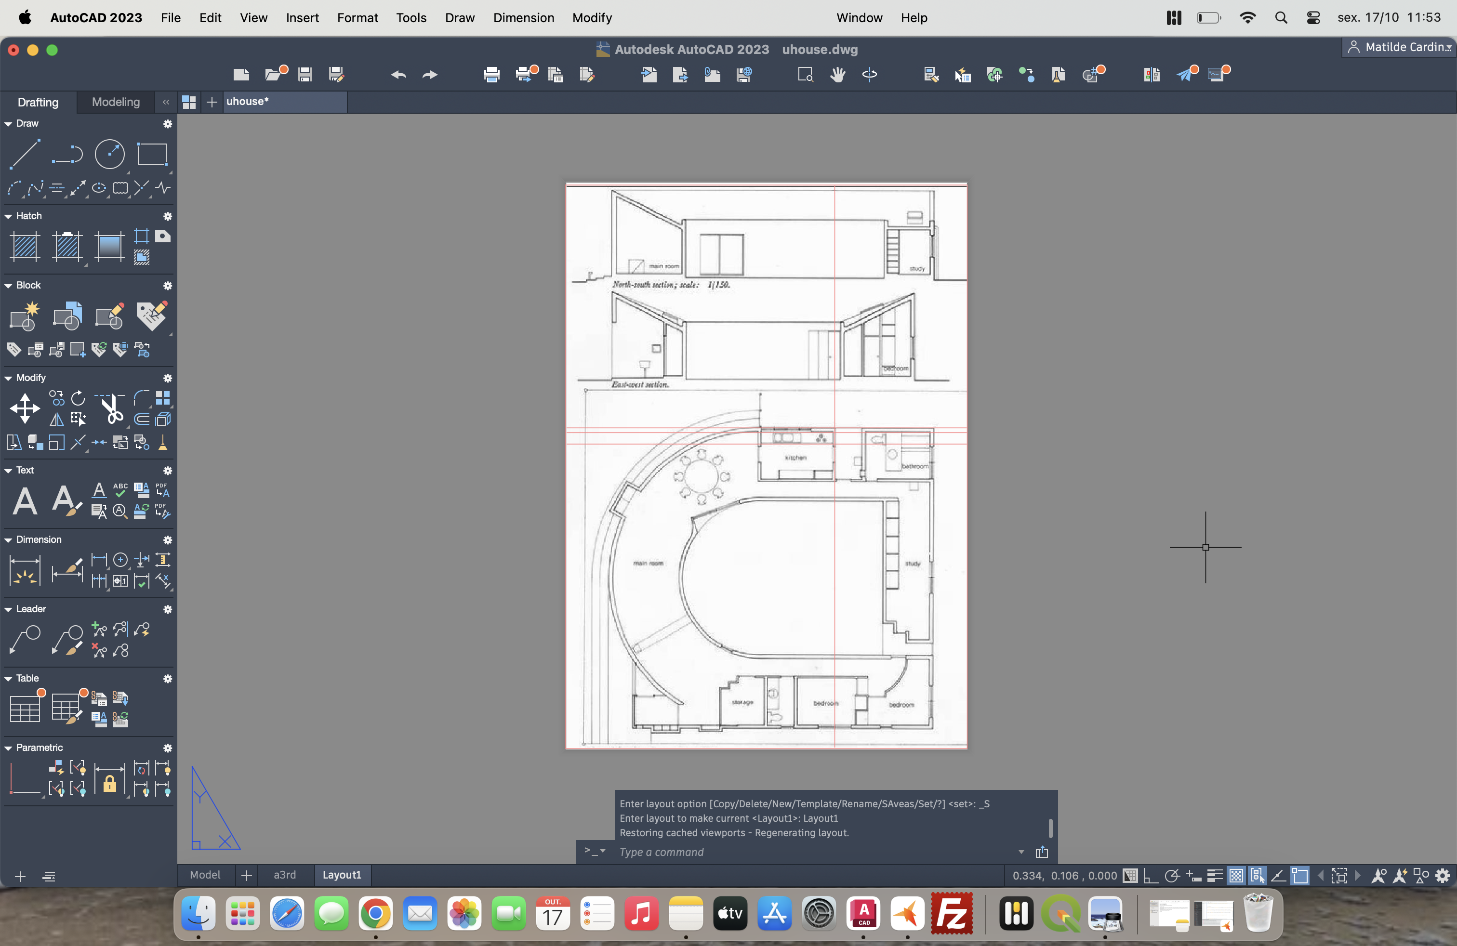Pick the Move tool in Modify panel

[25, 408]
